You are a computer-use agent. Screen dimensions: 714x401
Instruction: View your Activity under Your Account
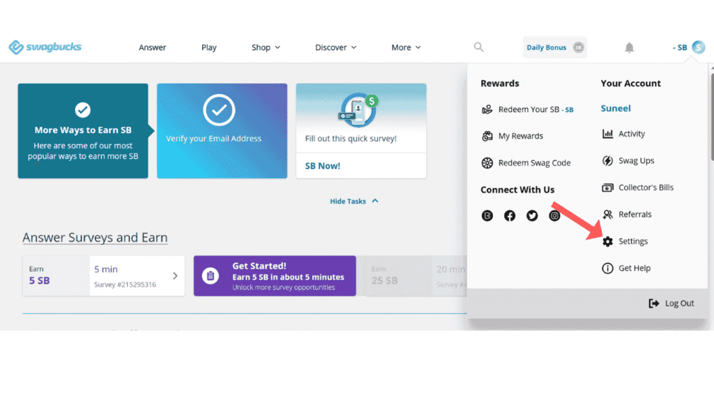(630, 134)
